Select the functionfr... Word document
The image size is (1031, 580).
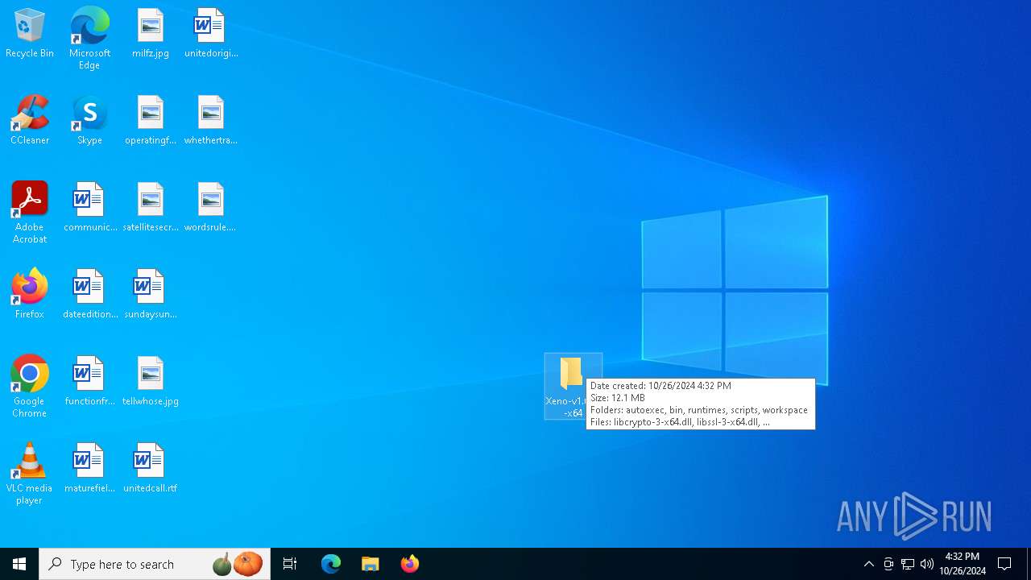coord(89,382)
